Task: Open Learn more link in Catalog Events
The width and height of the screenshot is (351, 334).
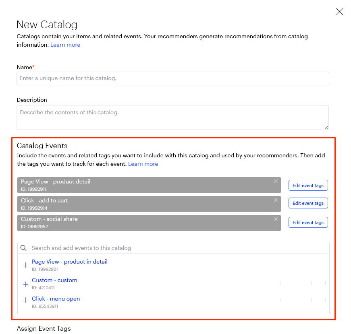Action: (143, 164)
